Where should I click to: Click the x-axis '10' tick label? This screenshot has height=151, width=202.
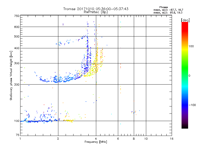click(146, 139)
